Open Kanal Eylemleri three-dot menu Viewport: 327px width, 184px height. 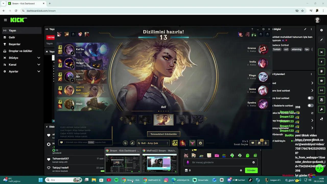click(x=311, y=74)
